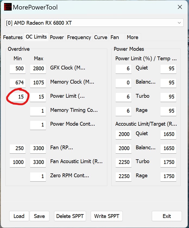This screenshot has height=228, width=189.
Task: Click GFX Clock max field showing 2800
Action: click(38, 69)
